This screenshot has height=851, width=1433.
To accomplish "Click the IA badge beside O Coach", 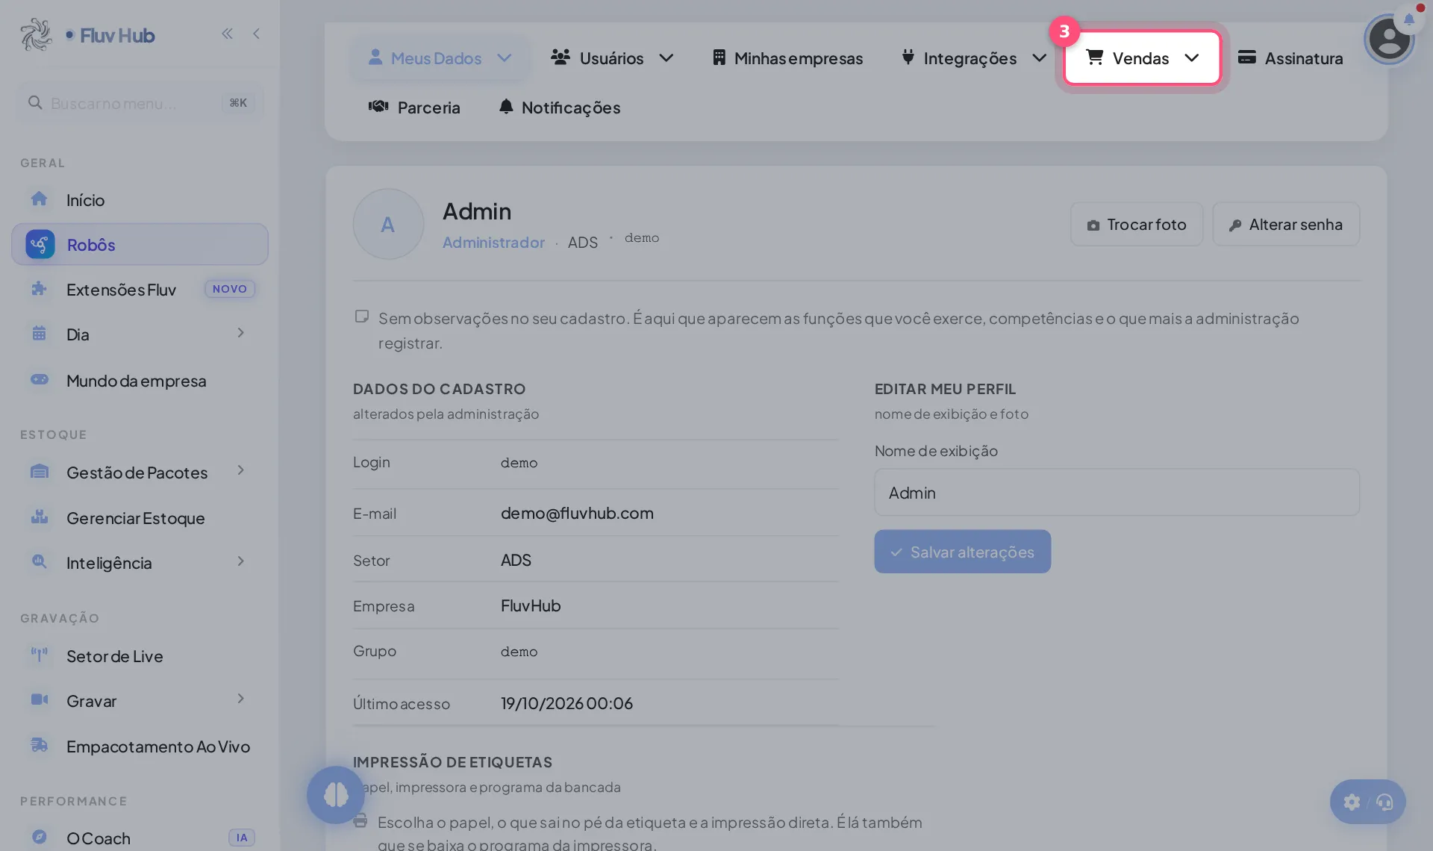I will [242, 838].
